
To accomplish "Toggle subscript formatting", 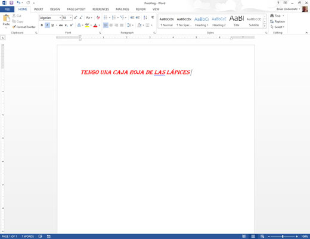I will (66, 25).
